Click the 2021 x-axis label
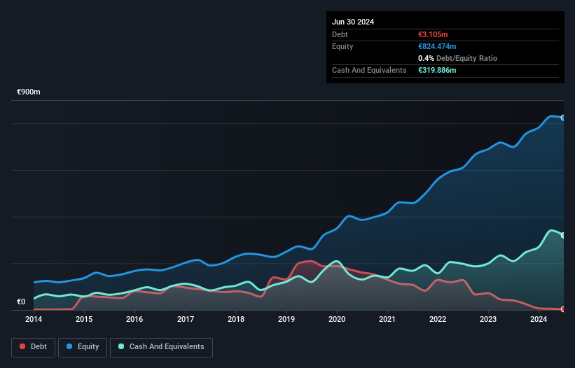Viewport: 575px width, 368px height. click(387, 319)
